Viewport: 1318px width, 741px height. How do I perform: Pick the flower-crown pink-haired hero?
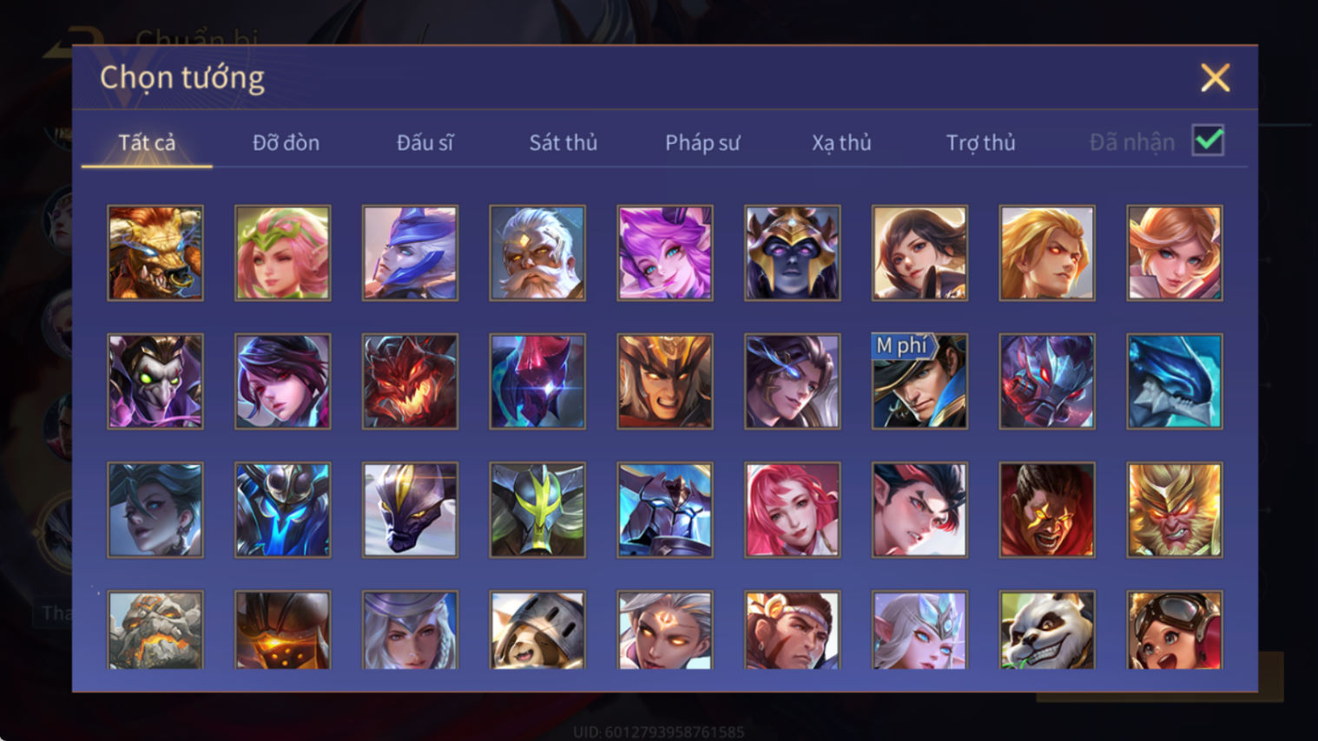(283, 253)
